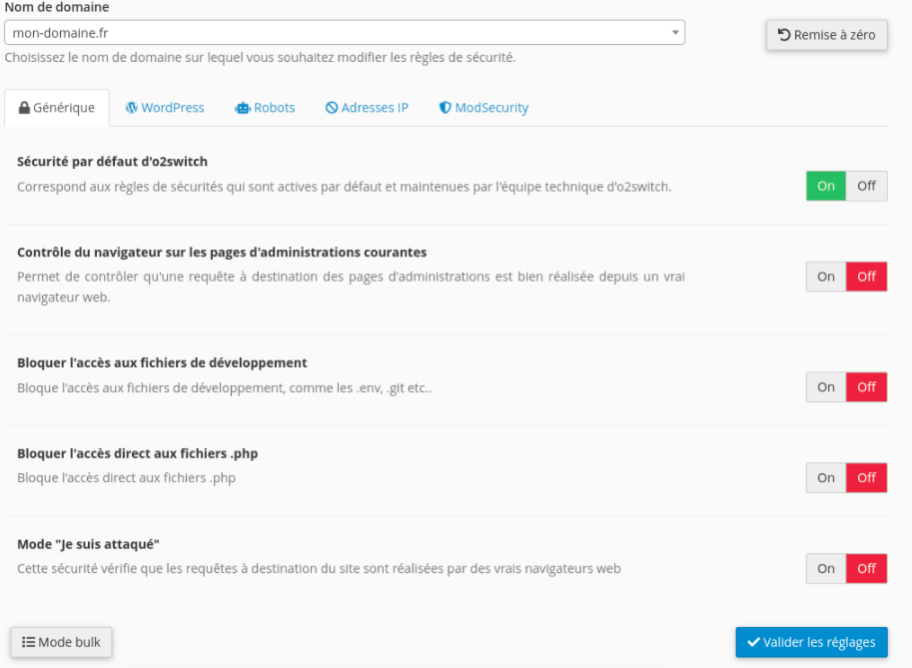Select the mon-domaine.fr combo box
Image resolution: width=912 pixels, height=668 pixels.
(x=345, y=33)
